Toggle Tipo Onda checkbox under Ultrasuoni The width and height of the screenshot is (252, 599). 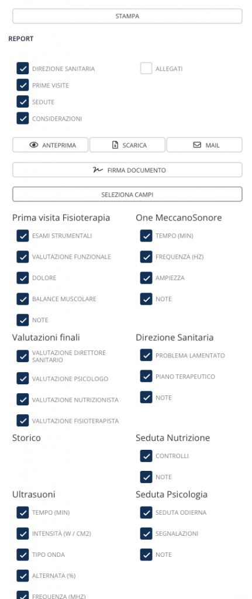pos(23,555)
